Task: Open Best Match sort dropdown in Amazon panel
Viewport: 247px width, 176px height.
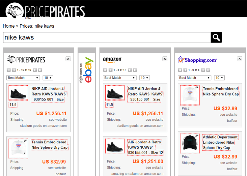Action: click(119, 78)
